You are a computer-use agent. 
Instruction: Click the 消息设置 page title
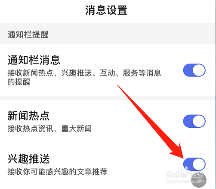click(106, 10)
